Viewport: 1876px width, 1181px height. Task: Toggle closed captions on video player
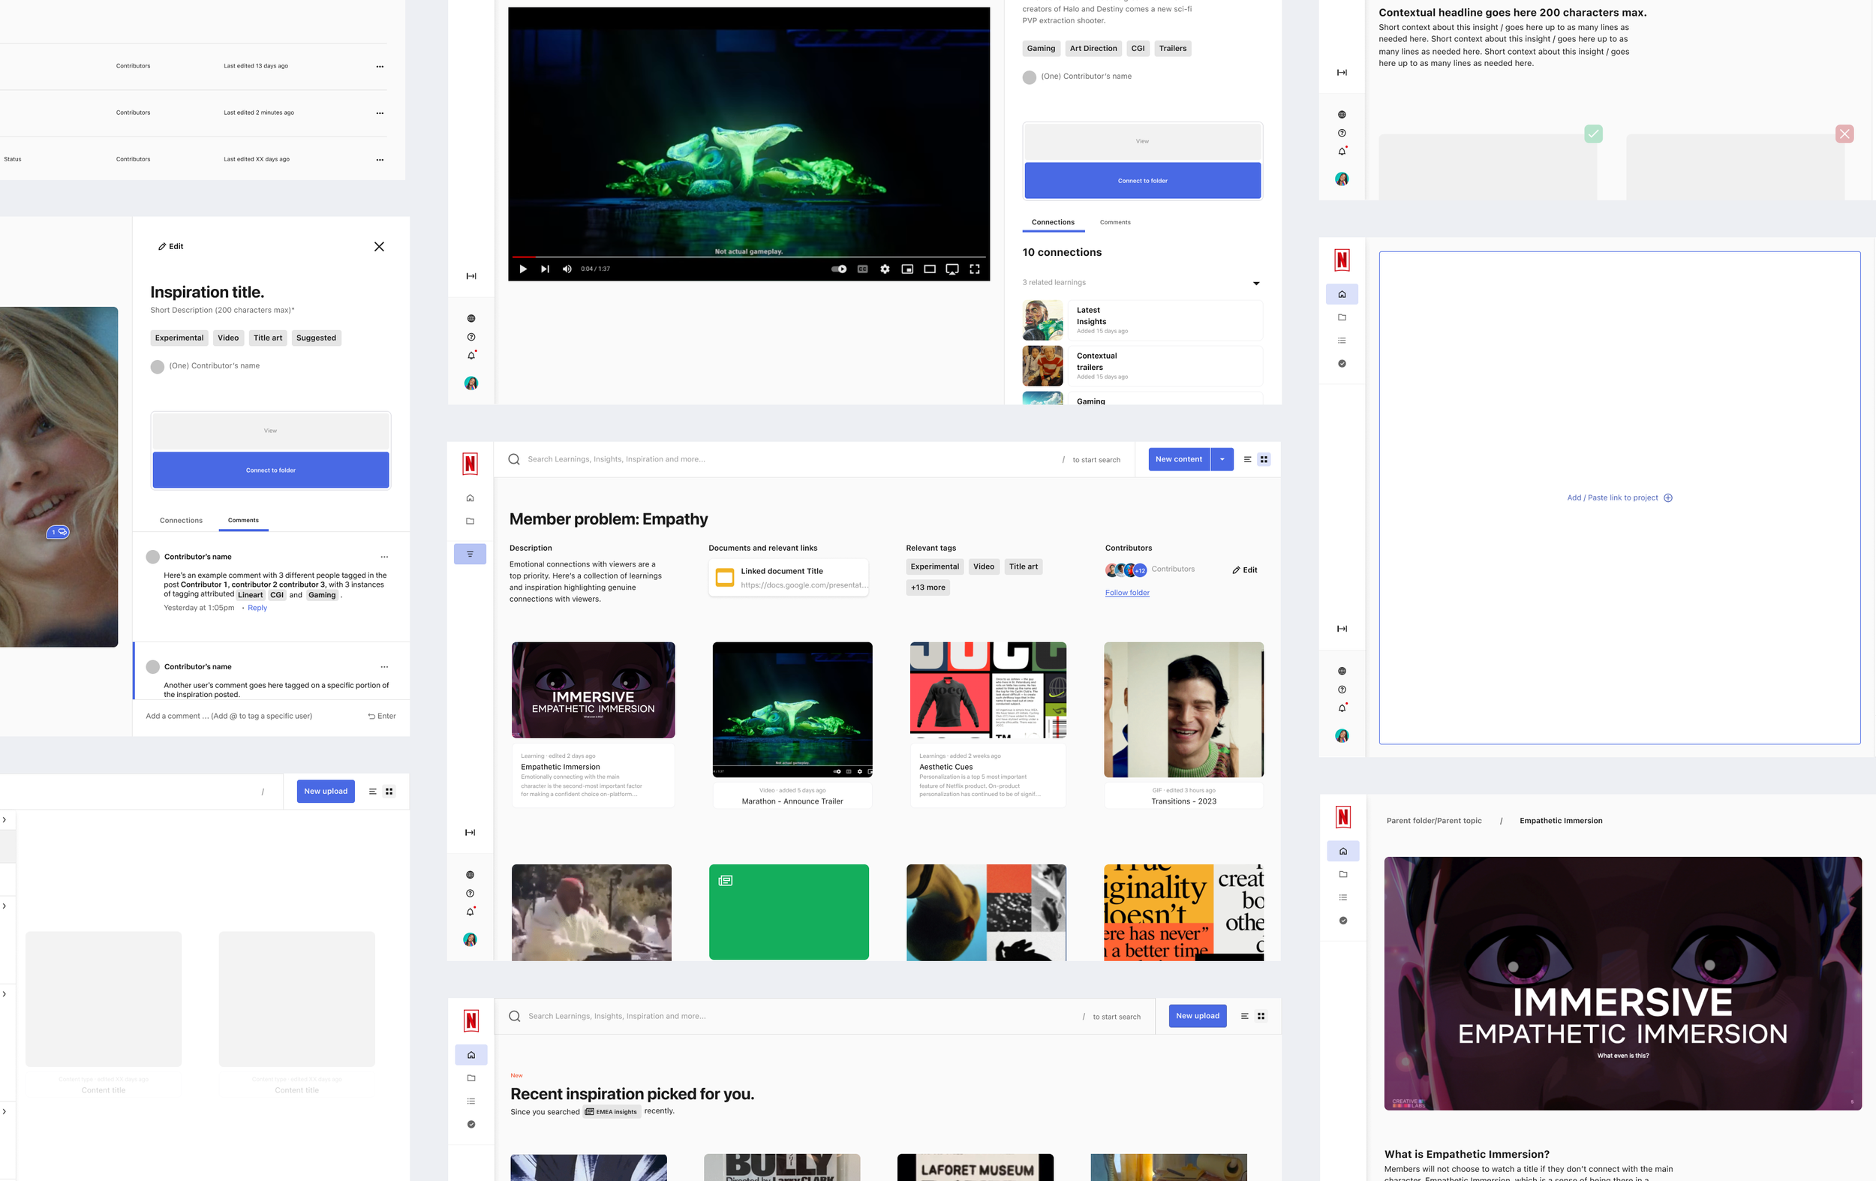862,269
